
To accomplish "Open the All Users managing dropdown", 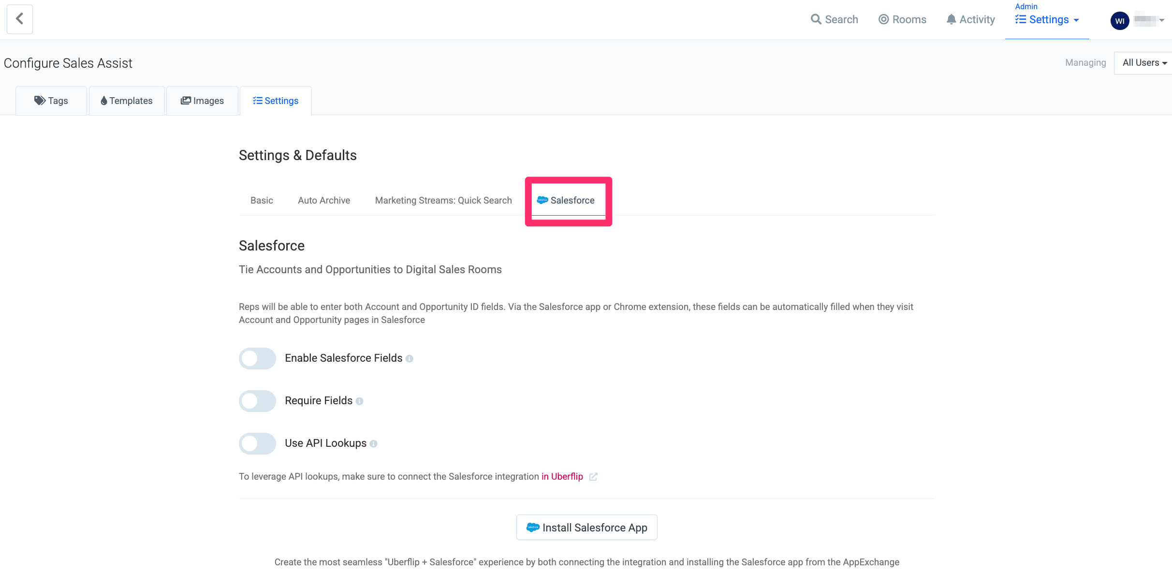I will coord(1143,63).
